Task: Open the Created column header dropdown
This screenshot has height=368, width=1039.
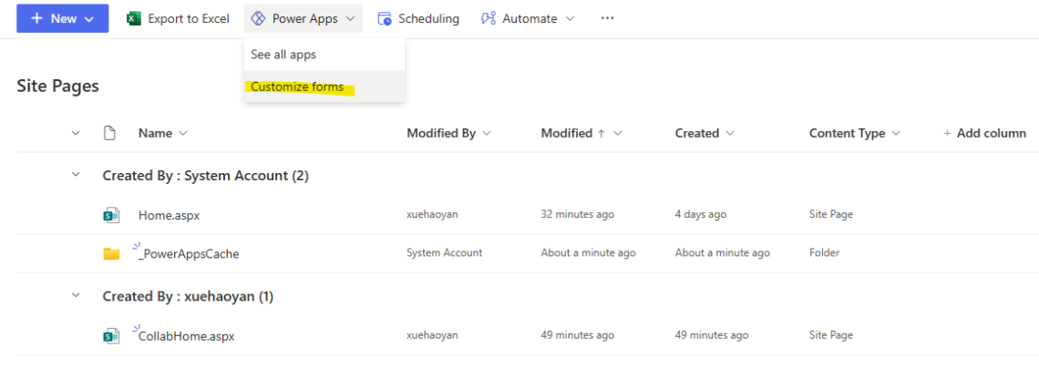Action: [x=705, y=133]
